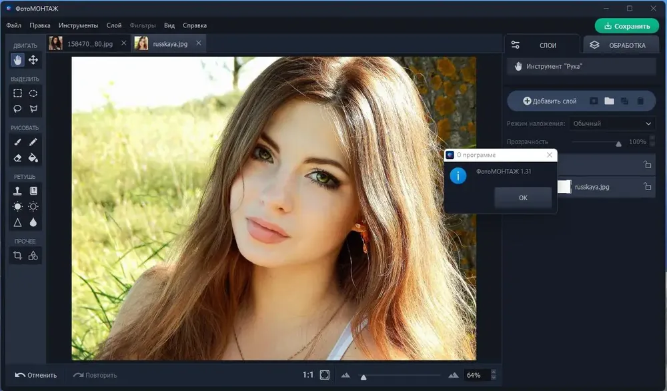This screenshot has height=391, width=667.
Task: Activate the paint bucket fill tool
Action: click(33, 158)
